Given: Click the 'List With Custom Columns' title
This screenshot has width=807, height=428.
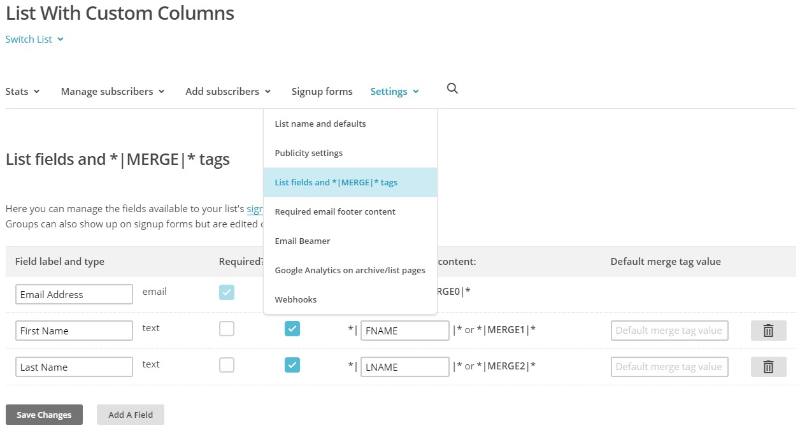Looking at the screenshot, I should pos(120,13).
